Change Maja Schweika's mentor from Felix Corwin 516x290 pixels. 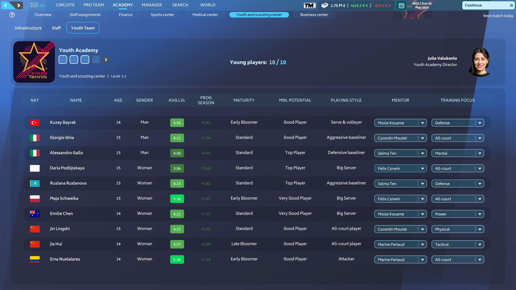coord(400,199)
